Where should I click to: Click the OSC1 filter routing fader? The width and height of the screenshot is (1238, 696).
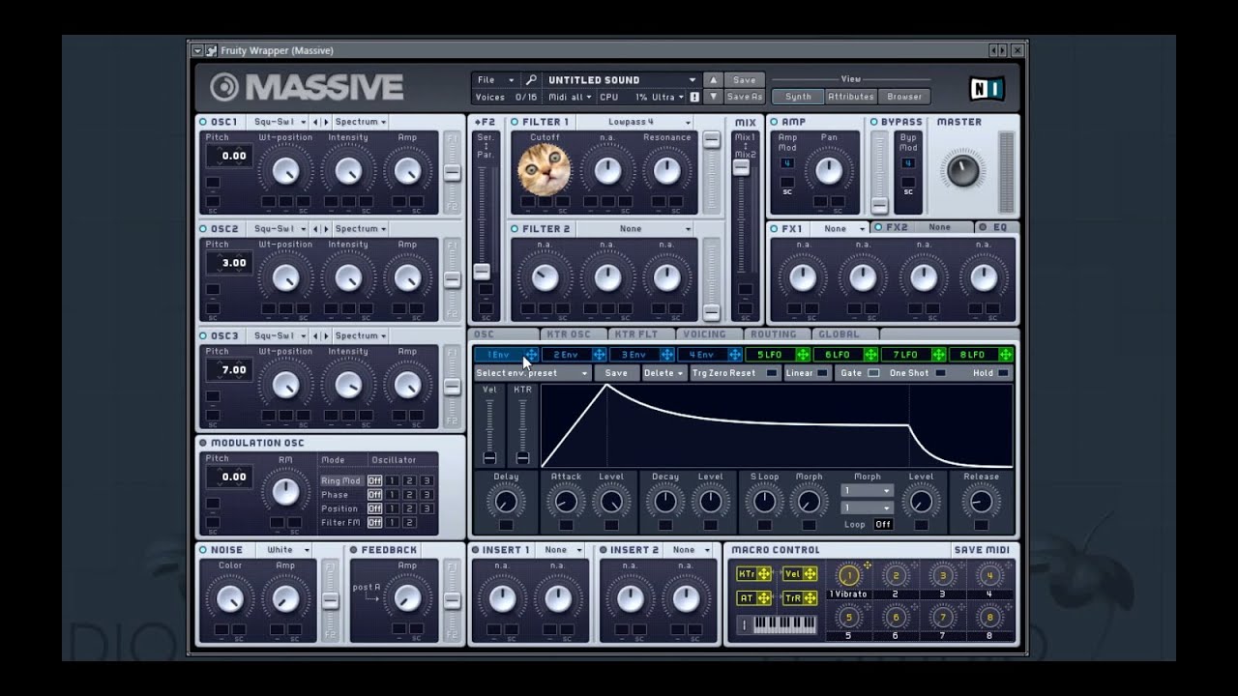coord(452,173)
